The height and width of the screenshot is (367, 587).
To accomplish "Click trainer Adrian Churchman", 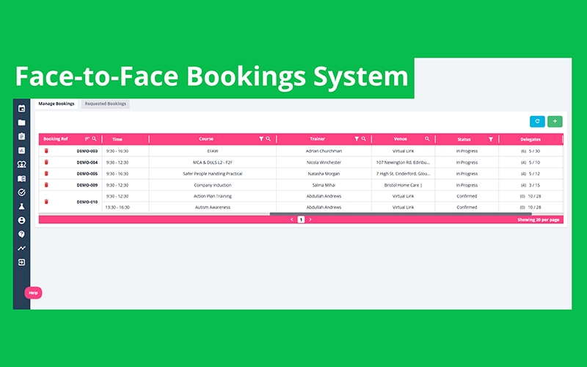I will pyautogui.click(x=324, y=151).
